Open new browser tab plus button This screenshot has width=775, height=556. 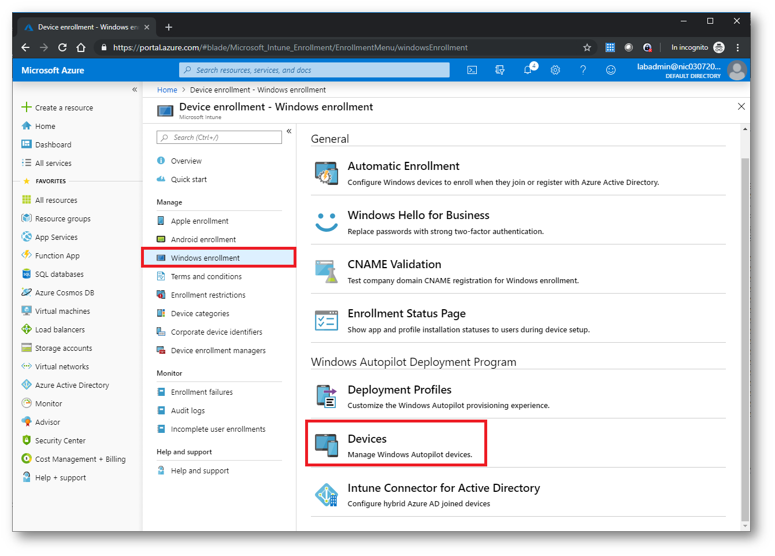[x=169, y=27]
